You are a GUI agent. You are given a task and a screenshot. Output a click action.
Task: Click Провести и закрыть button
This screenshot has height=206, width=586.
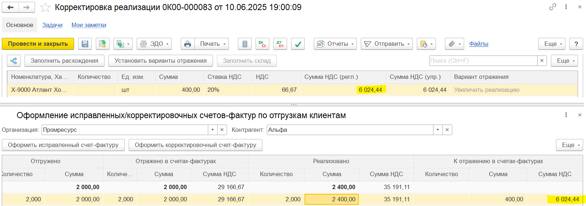(x=38, y=44)
